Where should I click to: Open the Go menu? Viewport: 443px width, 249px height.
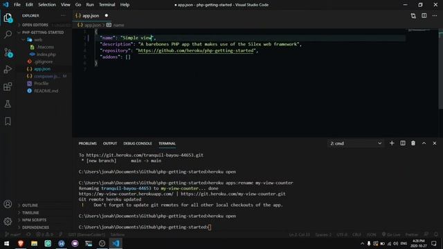point(78,5)
